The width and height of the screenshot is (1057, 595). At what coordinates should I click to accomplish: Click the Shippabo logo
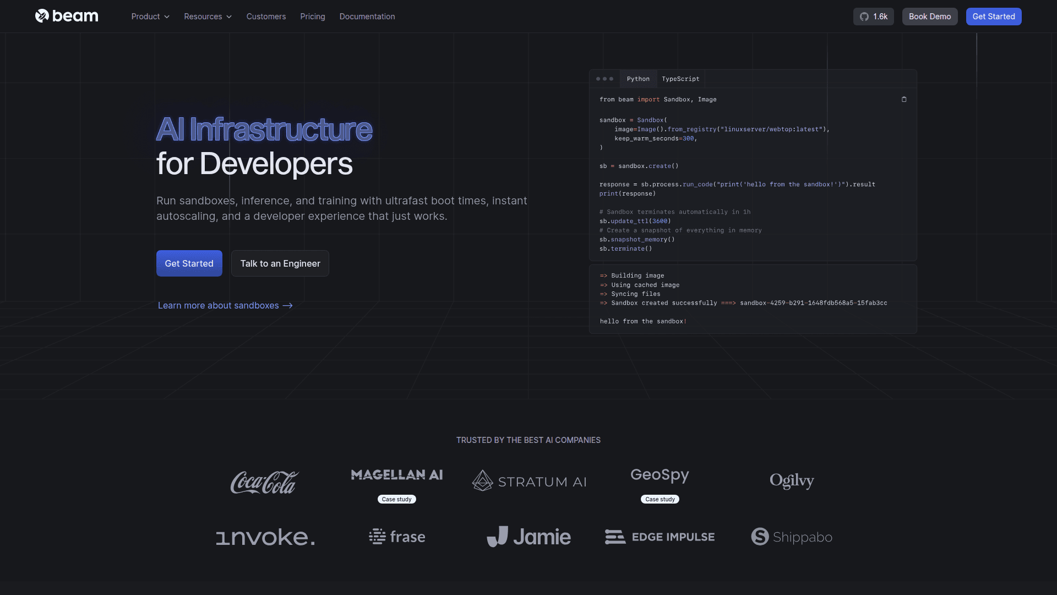792,537
